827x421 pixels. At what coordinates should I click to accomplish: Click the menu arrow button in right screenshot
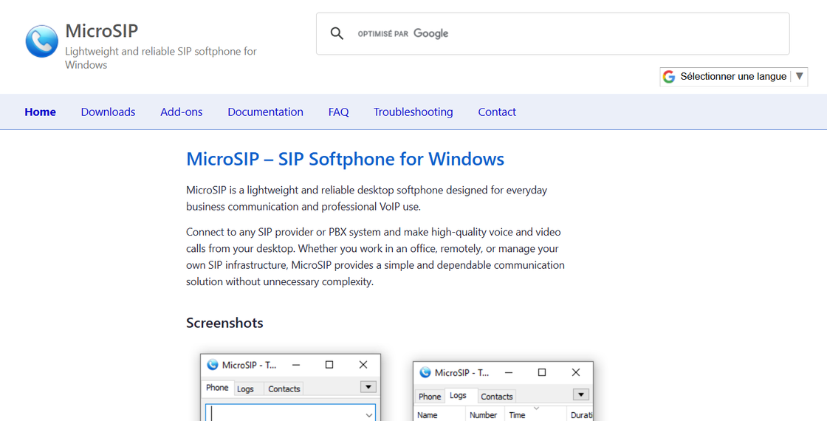coord(580,394)
